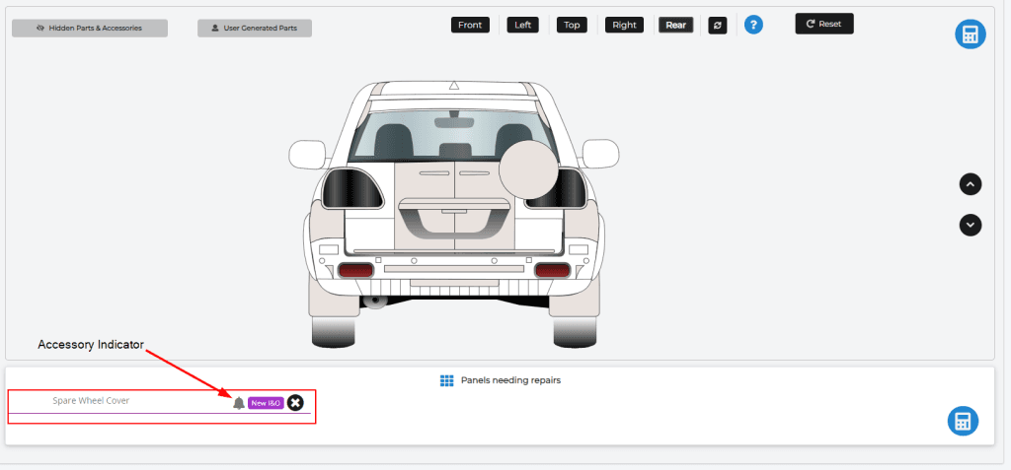Show the Right view
The height and width of the screenshot is (470, 1011).
click(624, 25)
